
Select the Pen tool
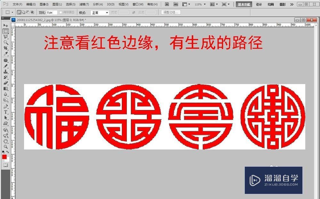(5, 107)
